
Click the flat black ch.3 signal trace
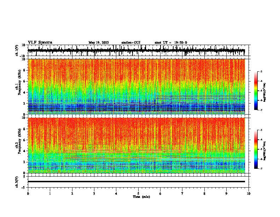tap(136, 182)
